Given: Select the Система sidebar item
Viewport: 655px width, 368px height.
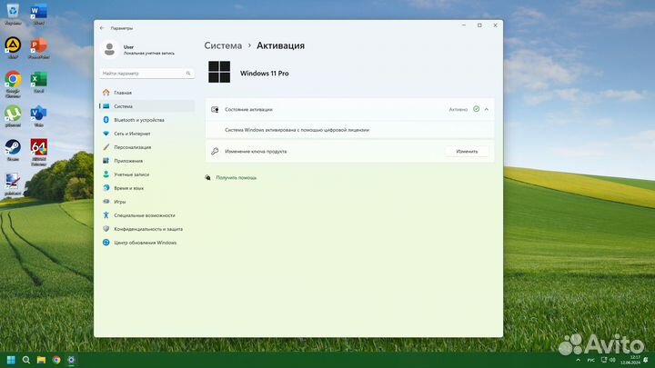Looking at the screenshot, I should pyautogui.click(x=146, y=106).
